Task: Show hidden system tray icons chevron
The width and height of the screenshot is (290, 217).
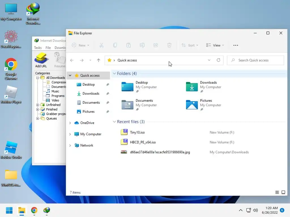Action: [241, 210]
